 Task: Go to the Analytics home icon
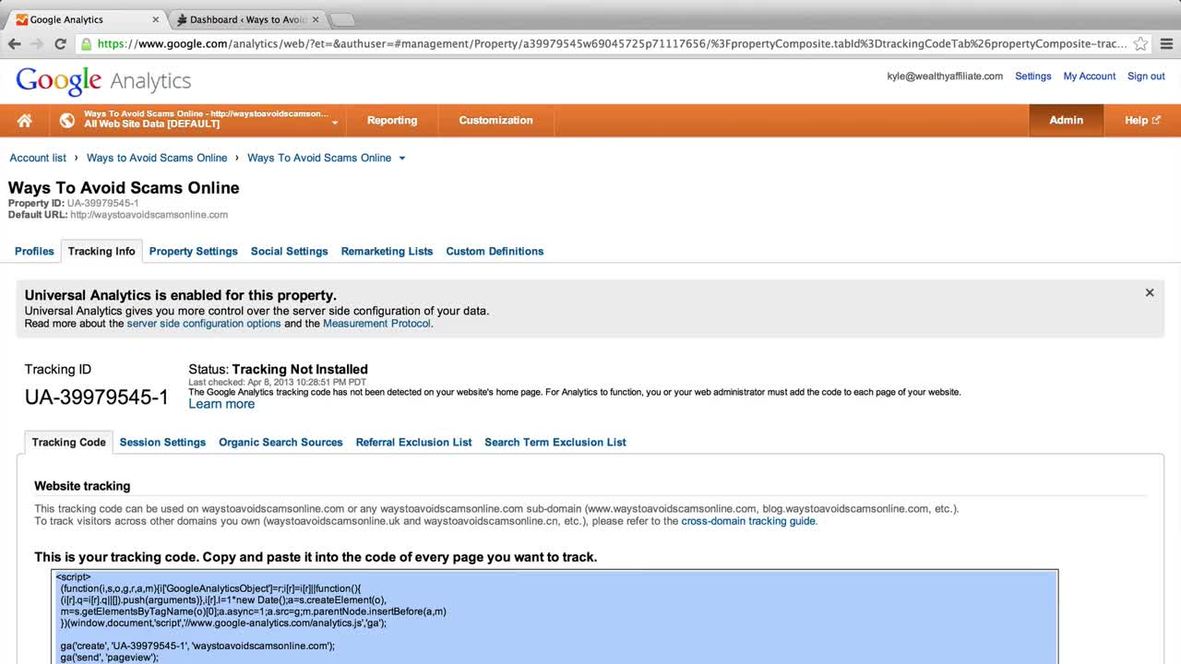point(25,120)
